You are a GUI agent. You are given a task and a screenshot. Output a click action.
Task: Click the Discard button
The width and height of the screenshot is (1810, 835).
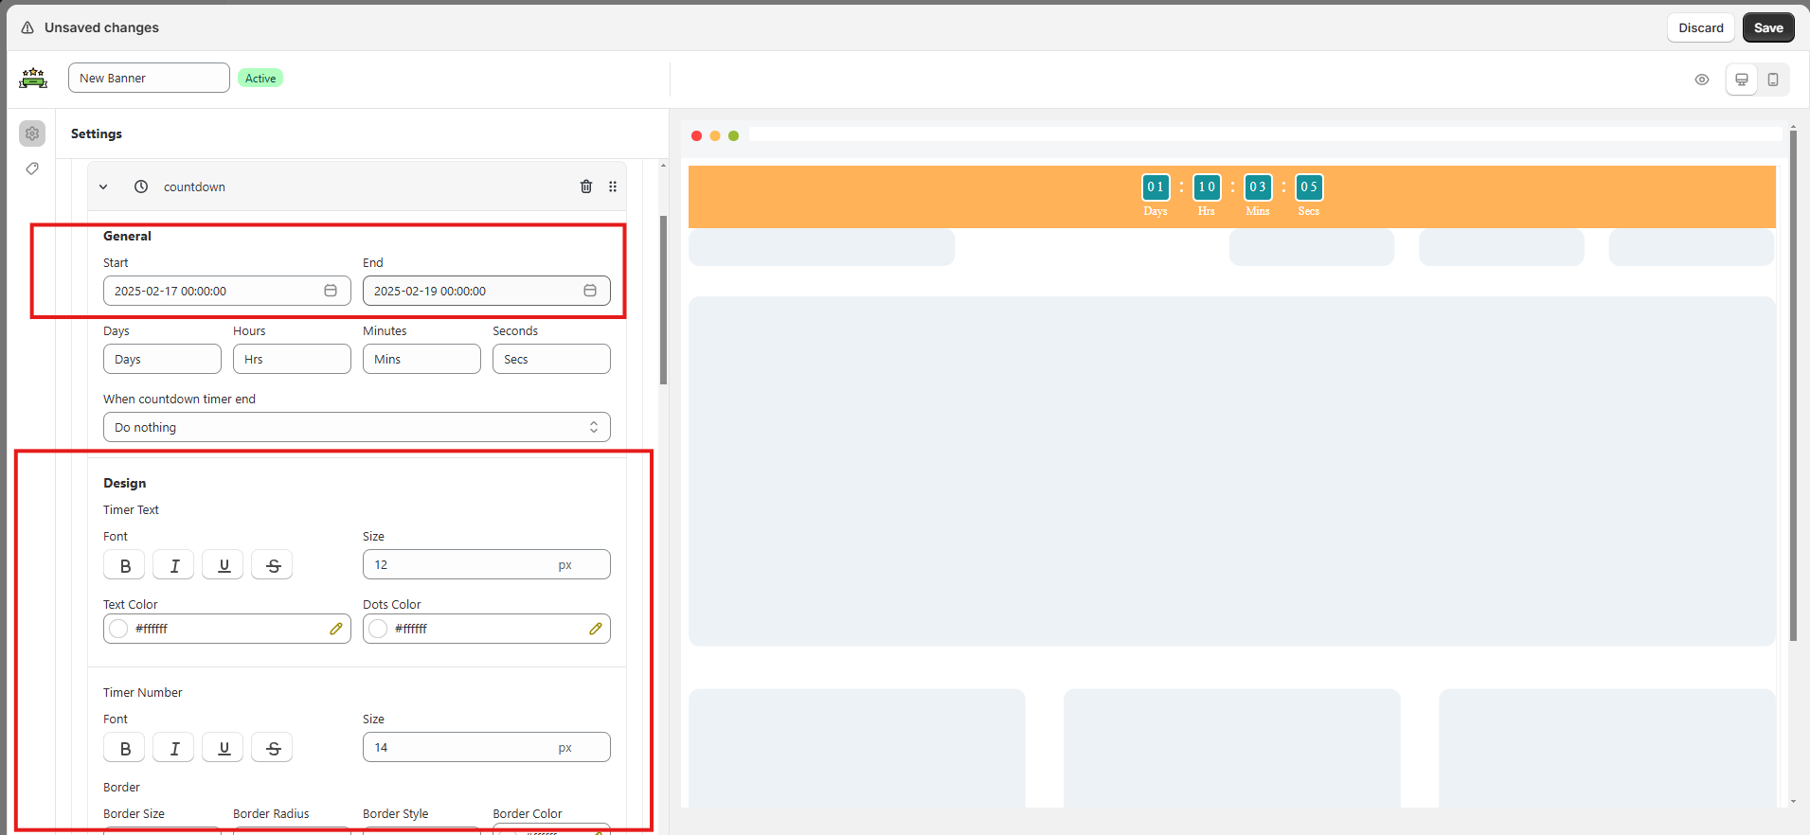(1700, 27)
